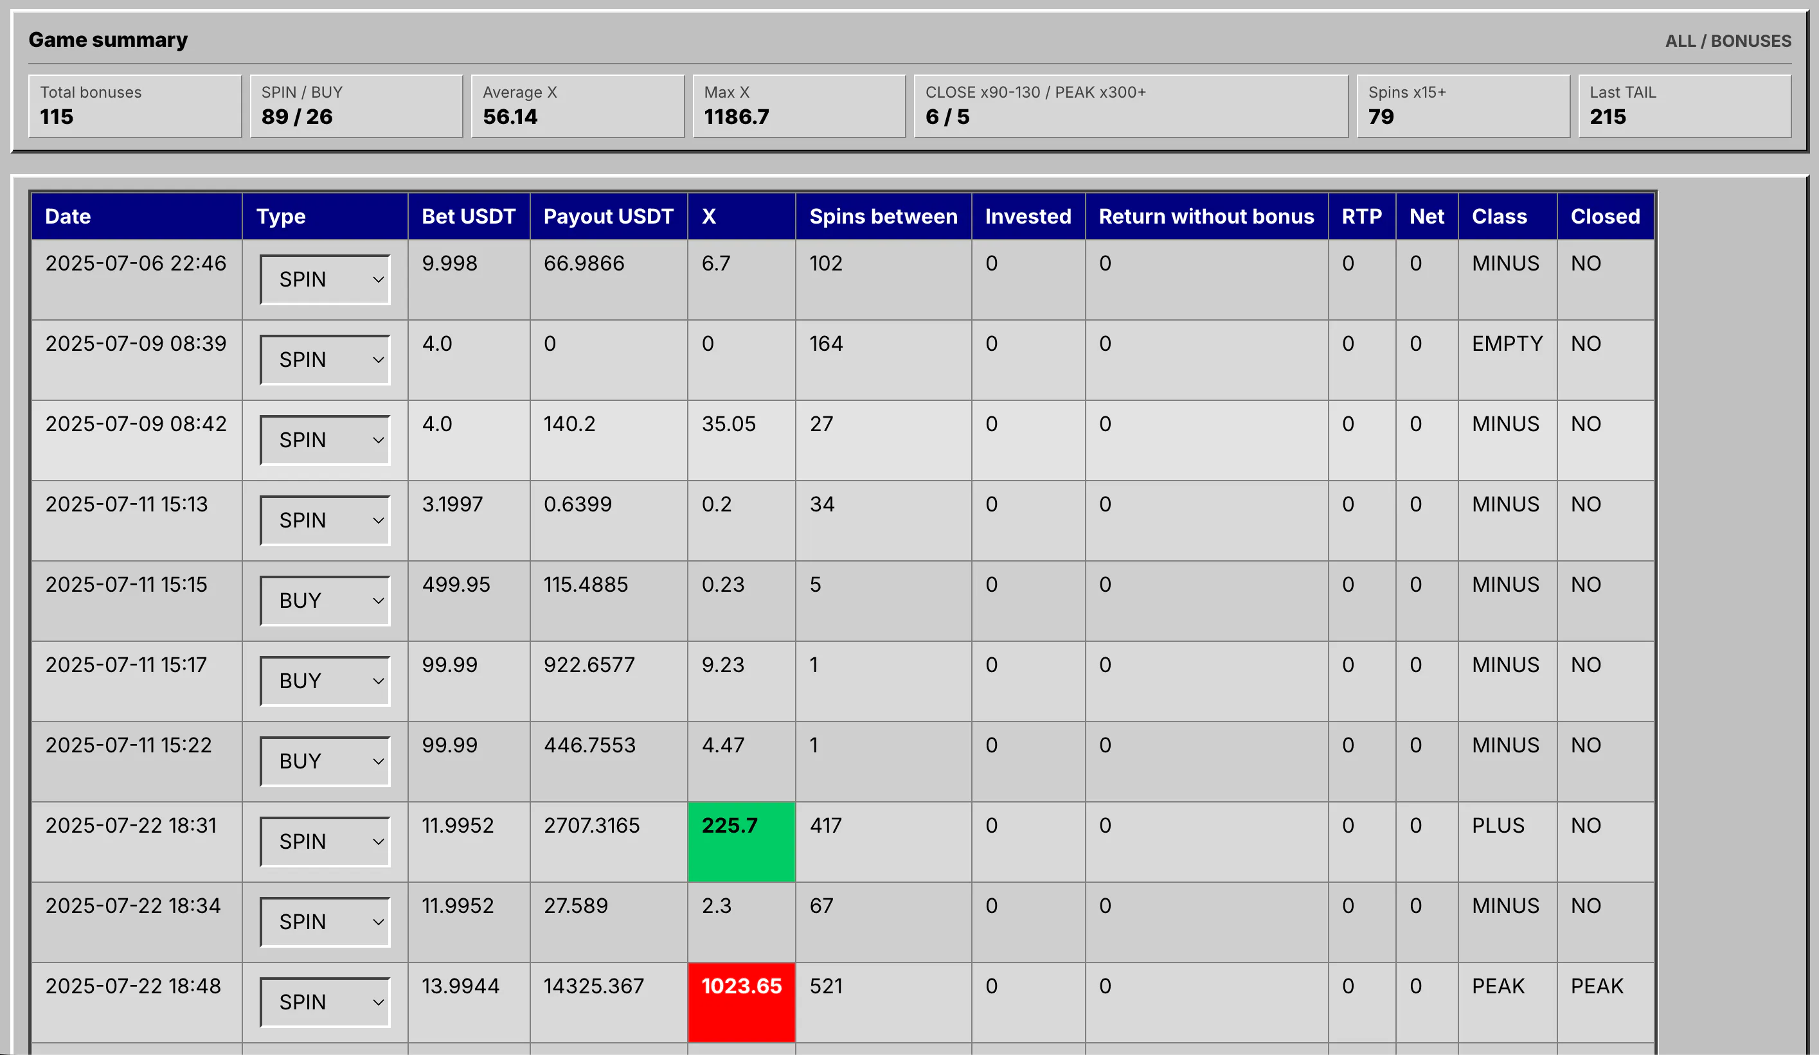The image size is (1819, 1055).
Task: Click Return without bonus column header
Action: click(1207, 217)
